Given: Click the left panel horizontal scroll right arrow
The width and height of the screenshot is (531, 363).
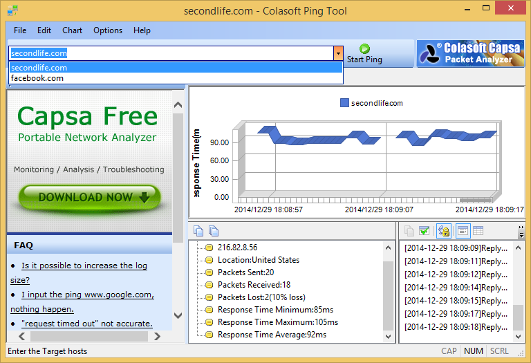Looking at the screenshot, I should [x=157, y=337].
